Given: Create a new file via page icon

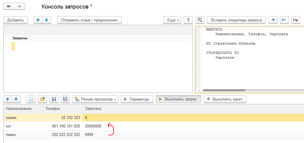Looking at the screenshot, I should 31,99.
